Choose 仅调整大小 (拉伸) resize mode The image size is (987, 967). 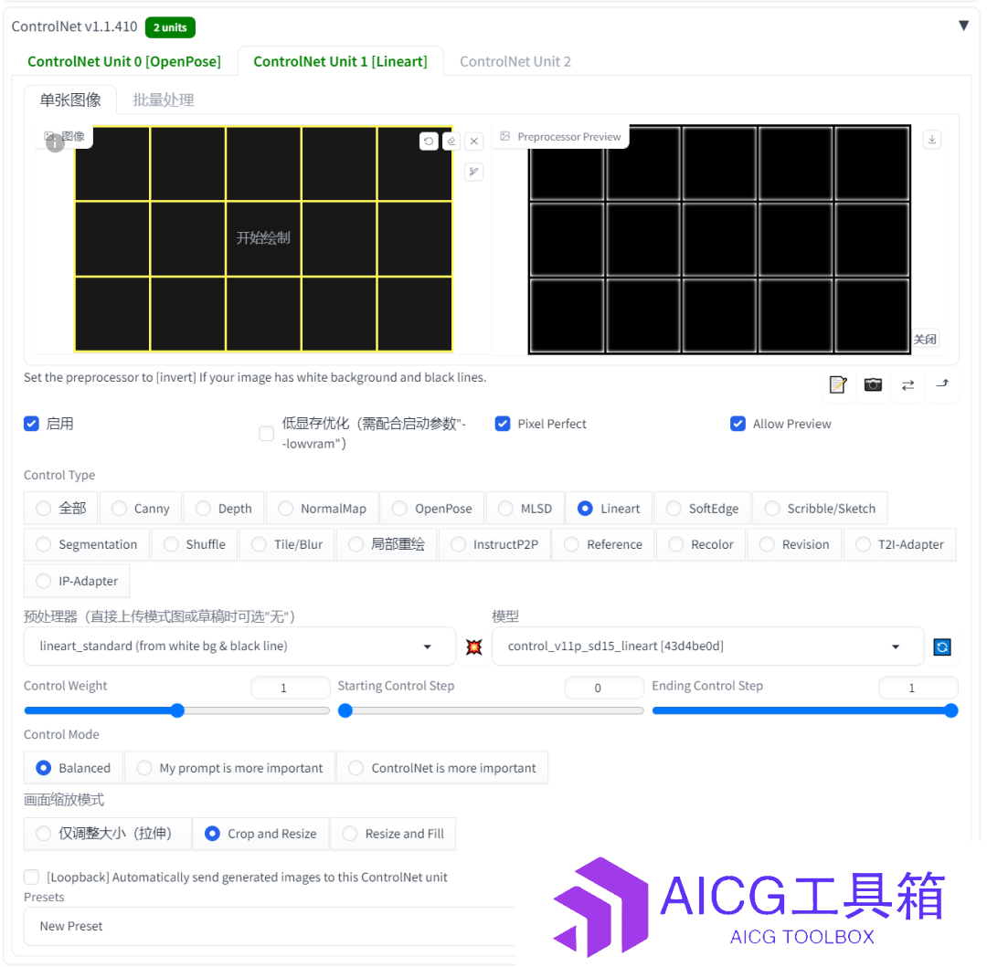pyautogui.click(x=108, y=834)
